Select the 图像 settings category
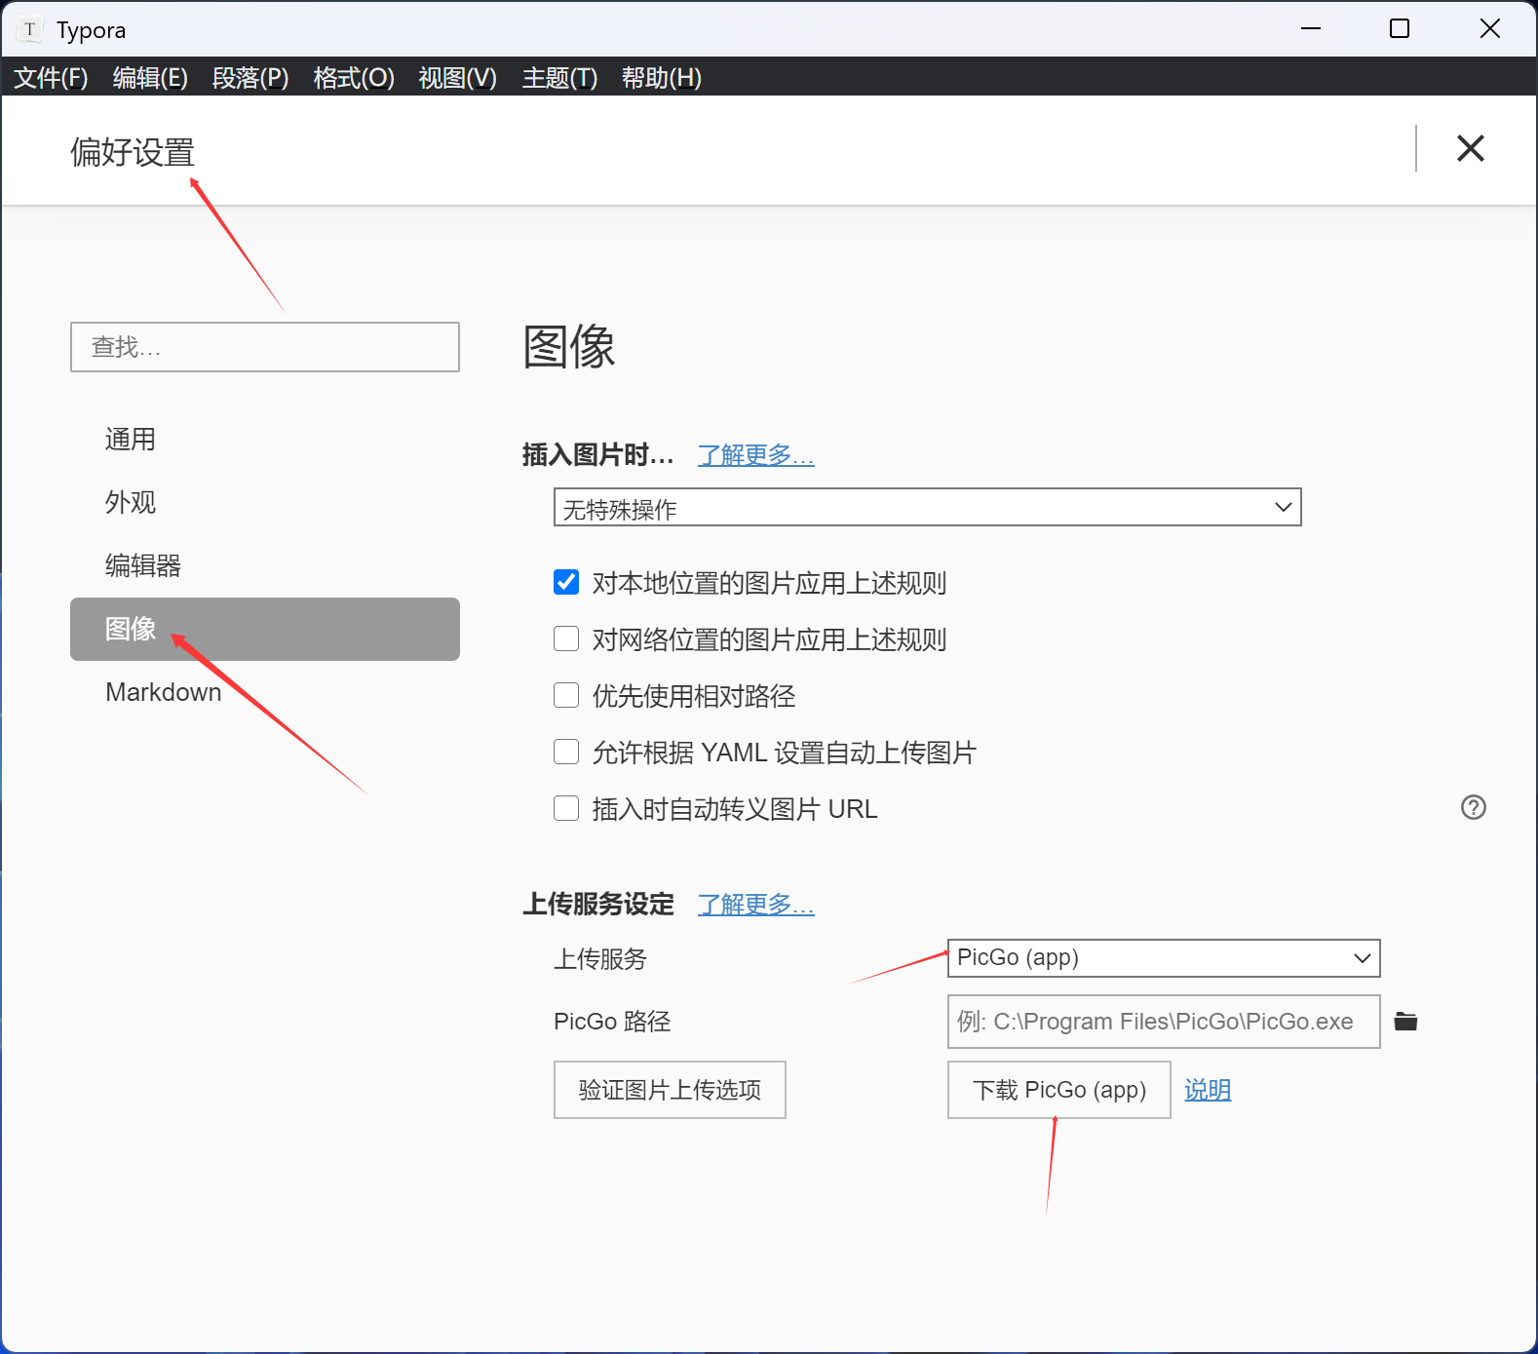Viewport: 1538px width, 1354px height. 265,629
